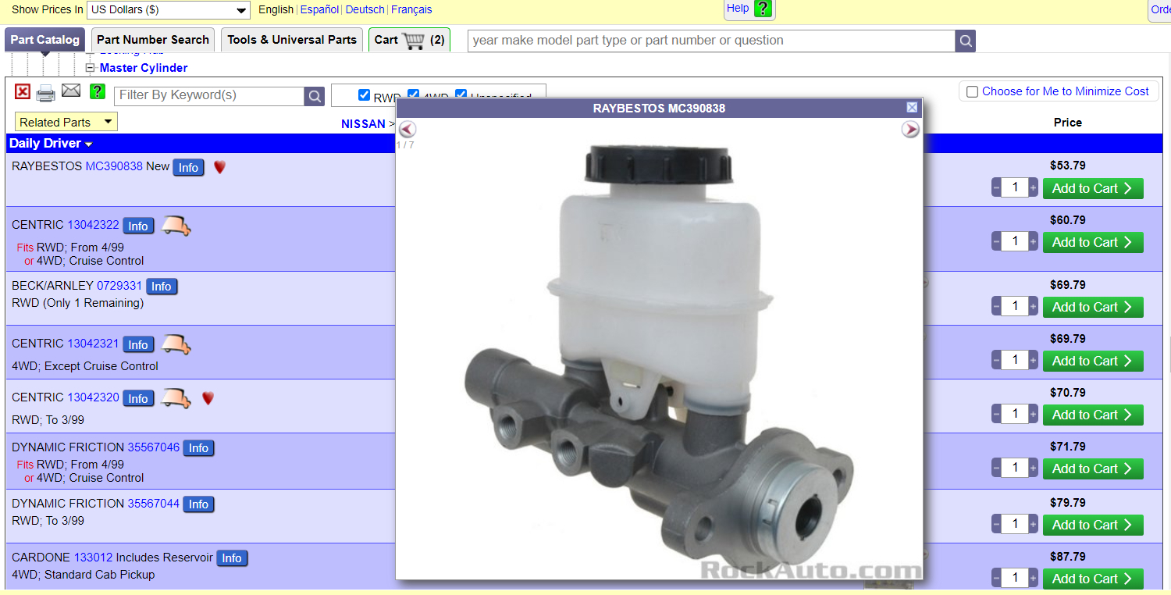Screen dimensions: 1171x595
Task: Click the NISSAN breadcrumb link
Action: [363, 124]
